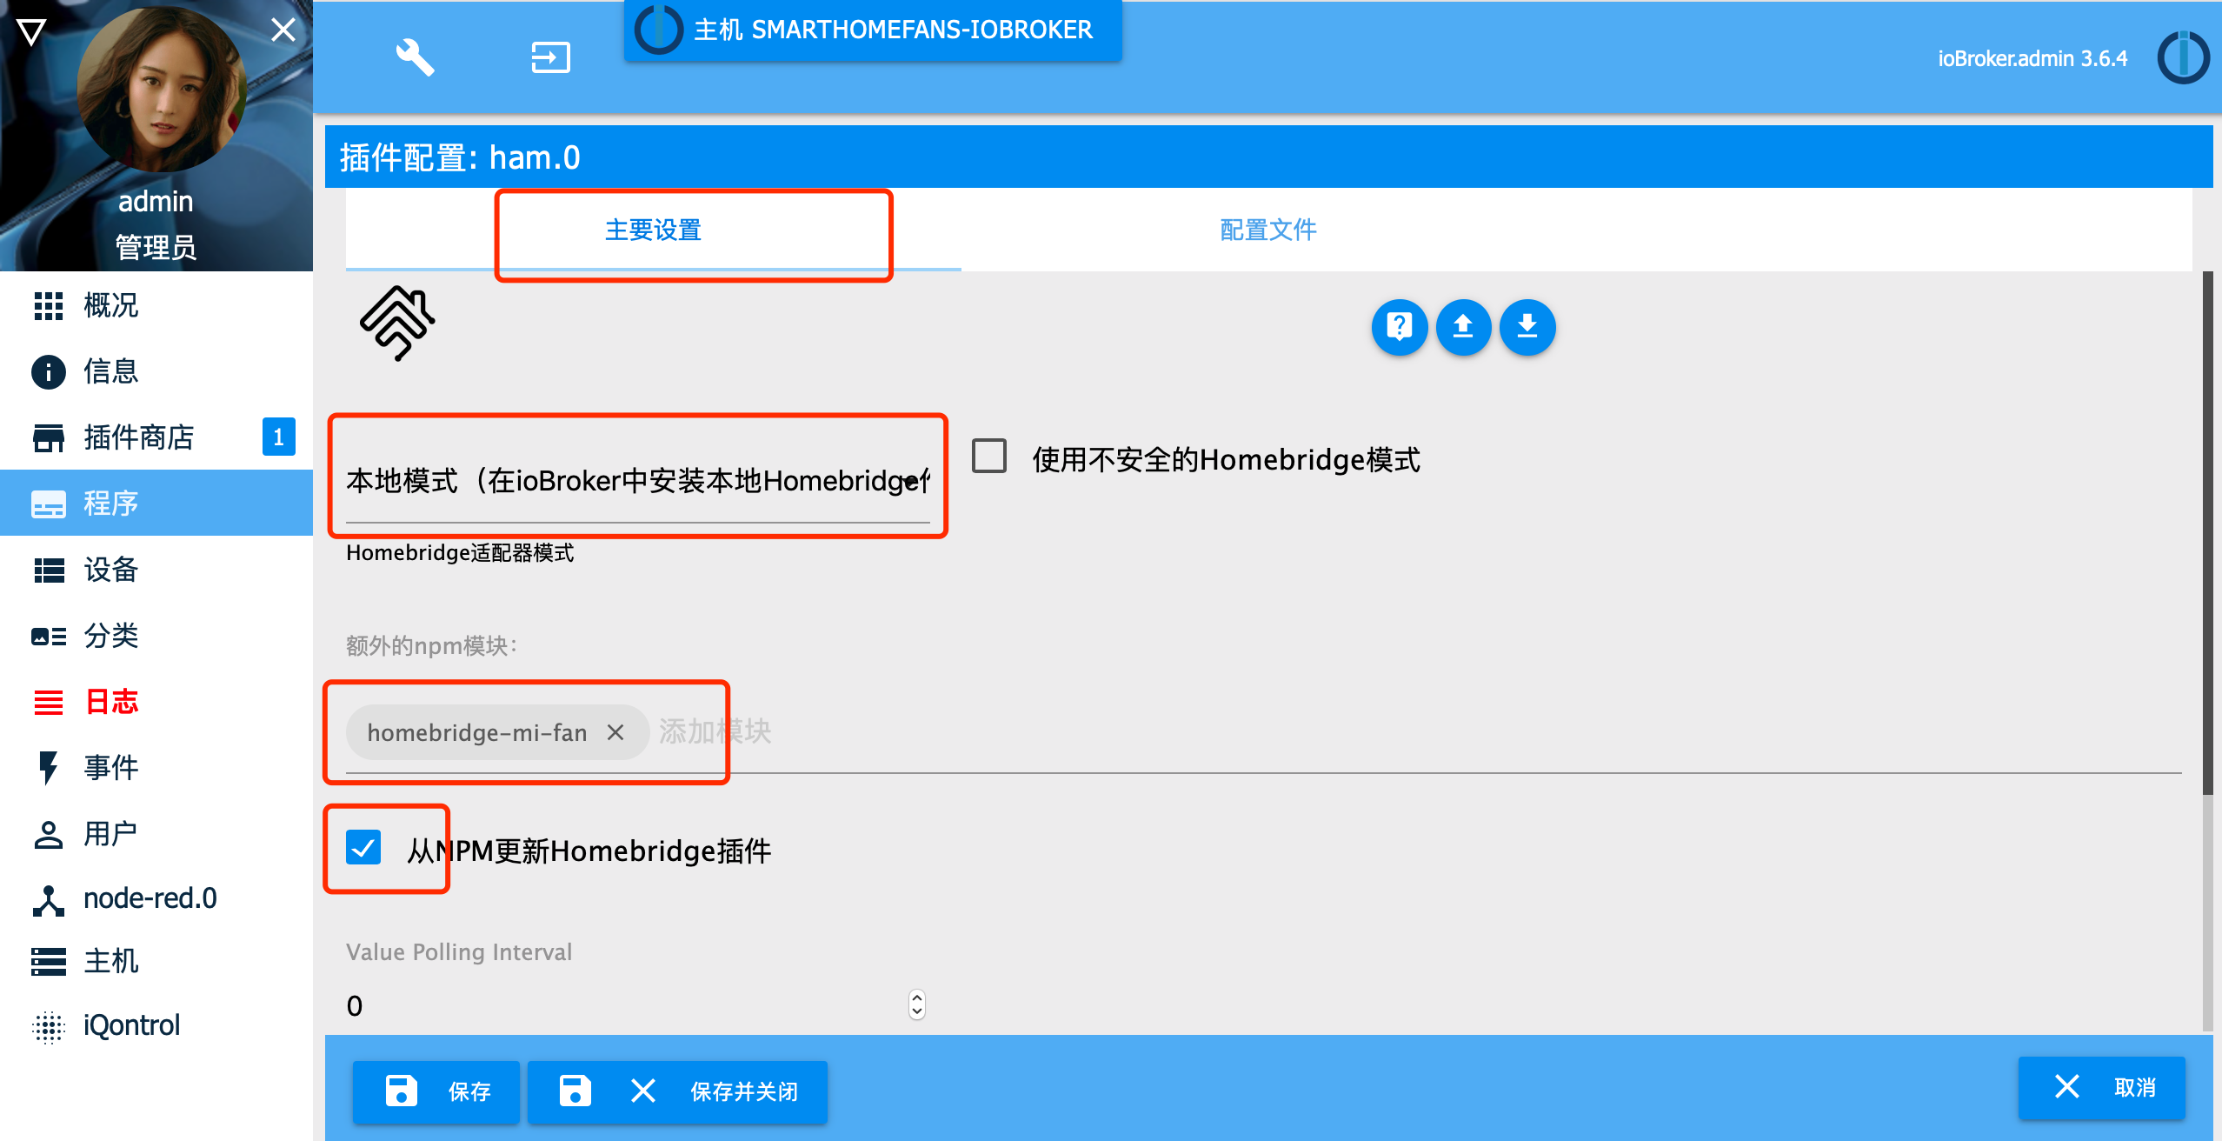
Task: Click the 保存并关闭 button
Action: pyautogui.click(x=677, y=1091)
